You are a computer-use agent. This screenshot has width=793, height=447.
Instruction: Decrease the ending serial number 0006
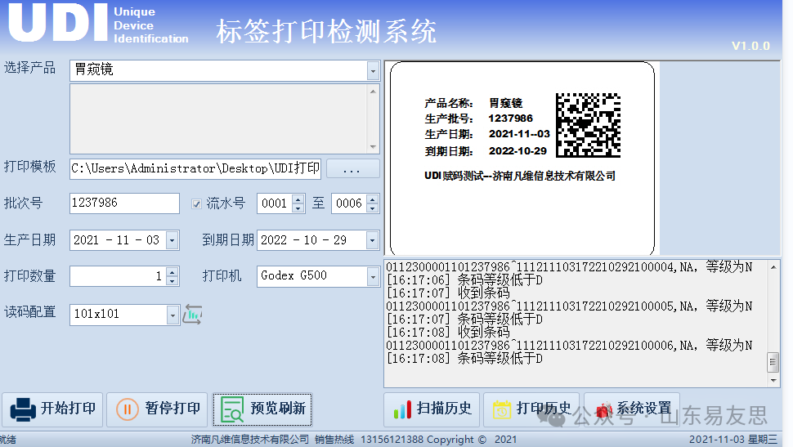373,208
